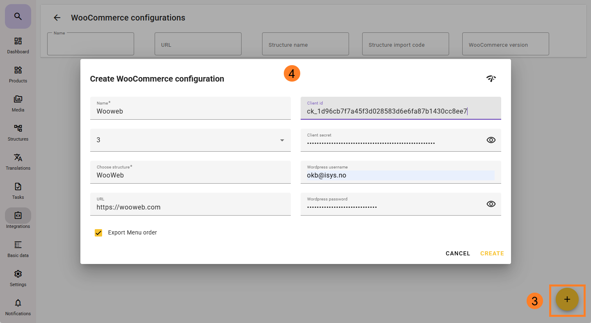This screenshot has width=591, height=323.
Task: Focus the Name field containing Wooweb
Action: 190,108
